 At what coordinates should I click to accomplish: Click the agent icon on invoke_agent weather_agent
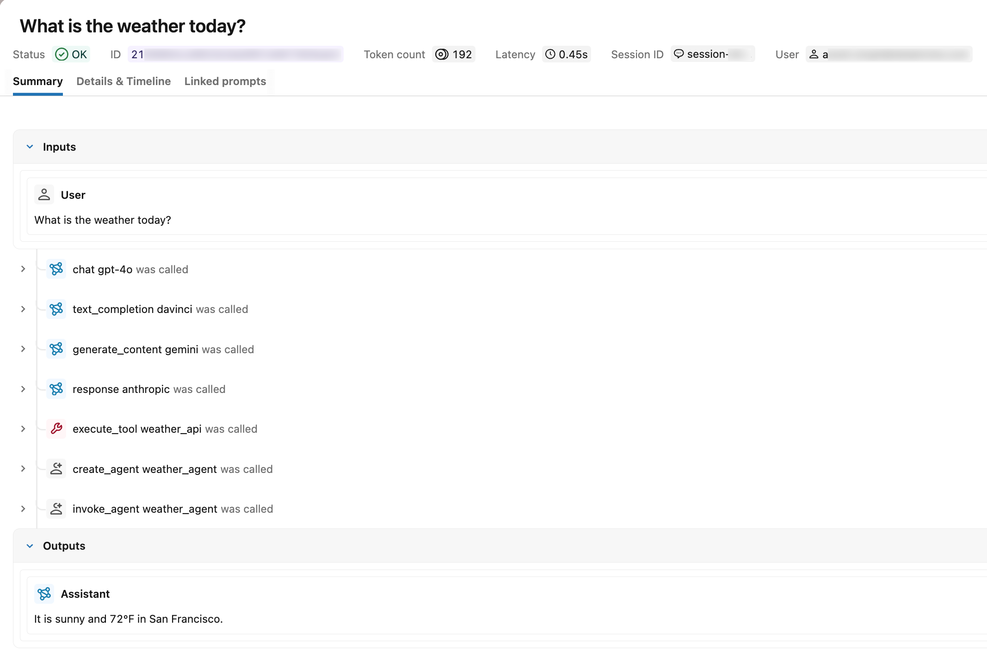pos(56,509)
